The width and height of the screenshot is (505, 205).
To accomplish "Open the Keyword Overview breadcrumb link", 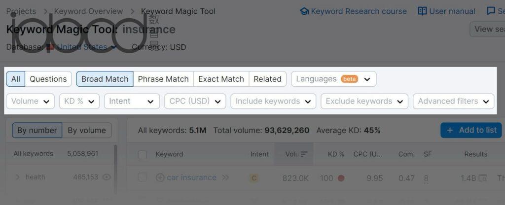I will pyautogui.click(x=89, y=11).
